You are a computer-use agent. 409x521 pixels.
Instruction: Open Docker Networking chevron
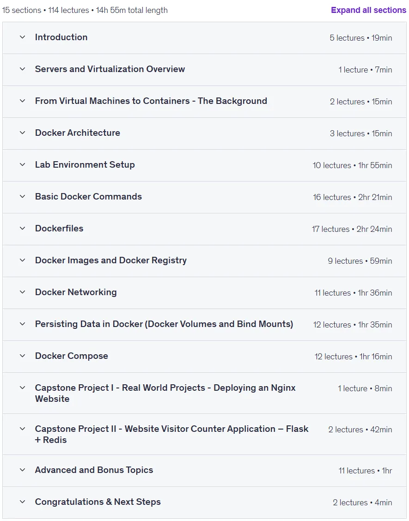(22, 292)
